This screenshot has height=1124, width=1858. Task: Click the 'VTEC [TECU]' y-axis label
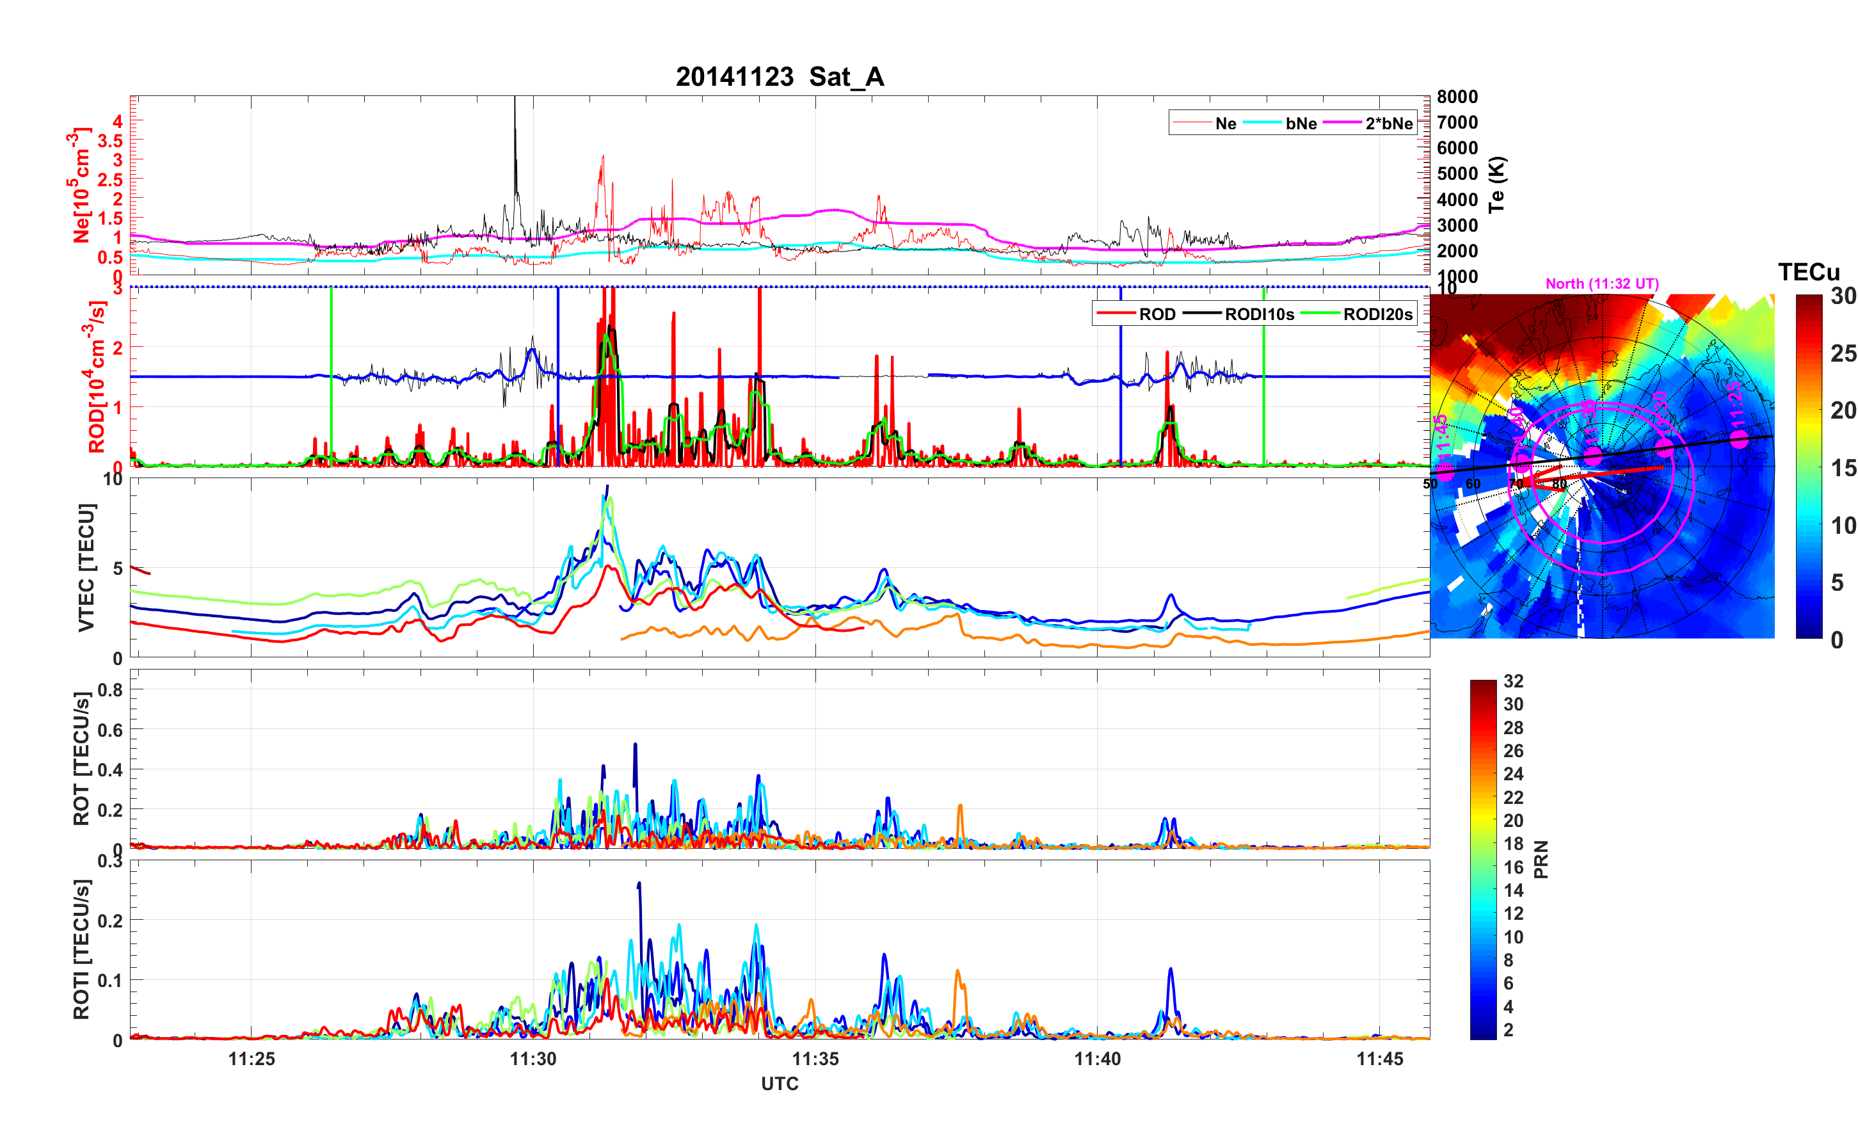click(86, 567)
